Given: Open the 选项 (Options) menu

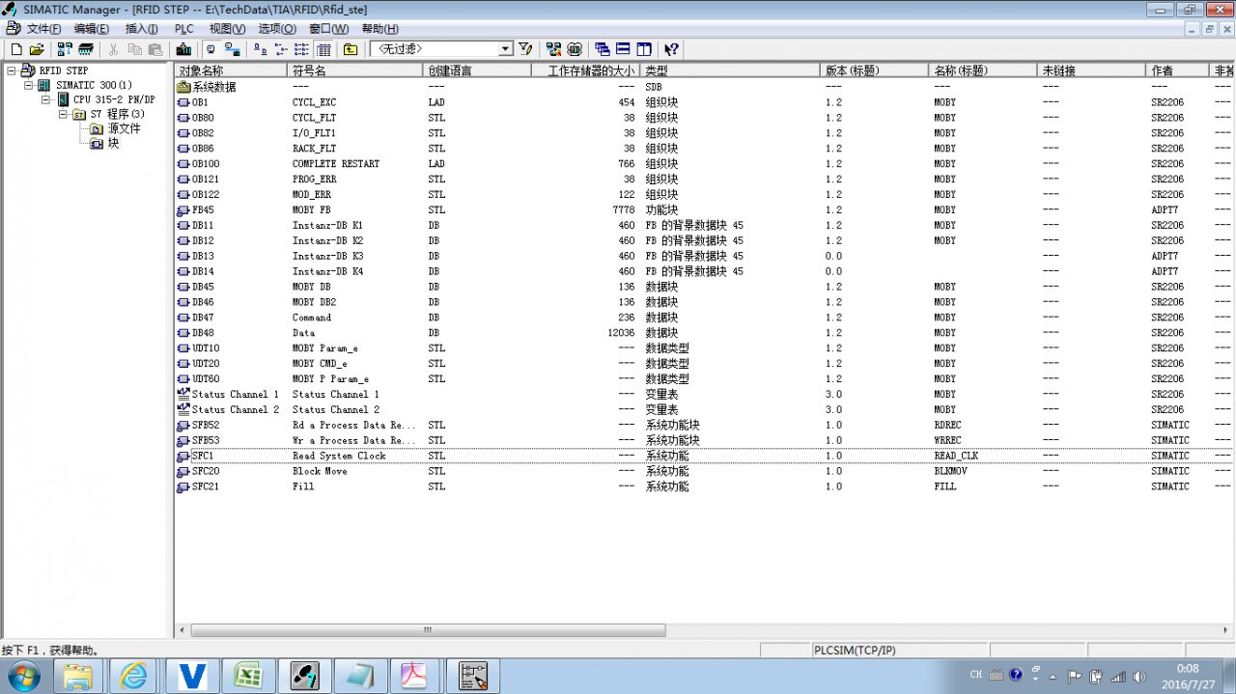Looking at the screenshot, I should point(277,29).
